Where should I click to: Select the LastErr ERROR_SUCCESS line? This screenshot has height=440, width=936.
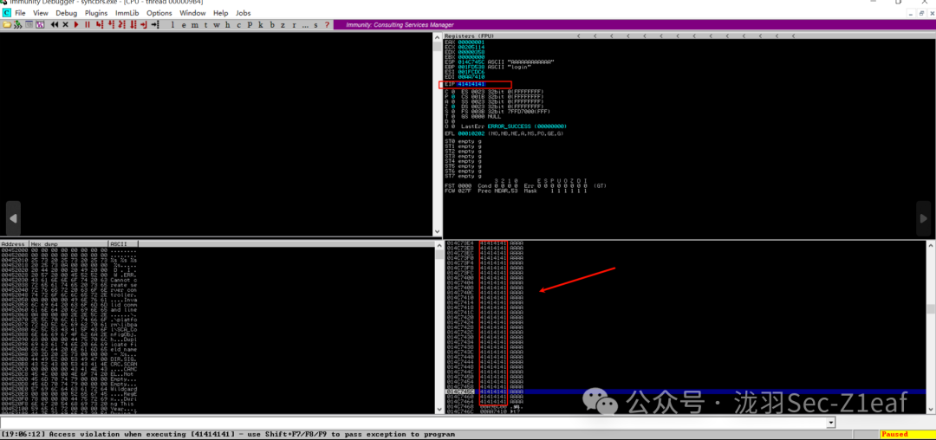point(514,126)
